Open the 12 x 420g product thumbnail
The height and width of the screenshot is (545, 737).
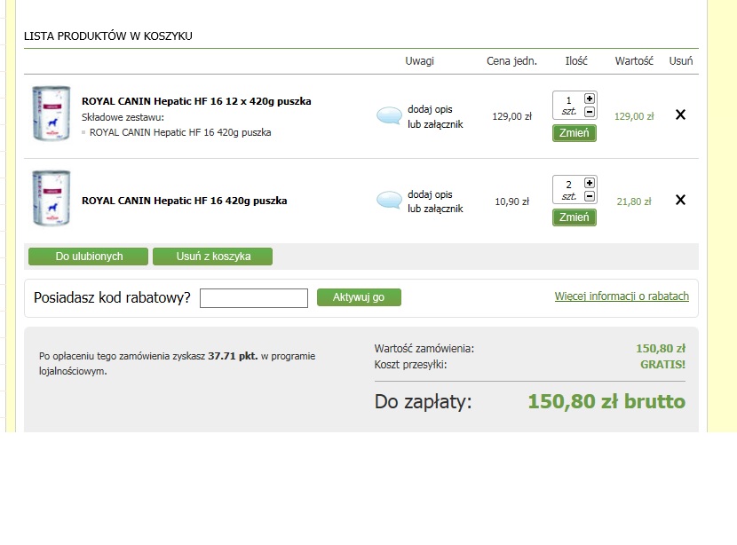[x=51, y=113]
